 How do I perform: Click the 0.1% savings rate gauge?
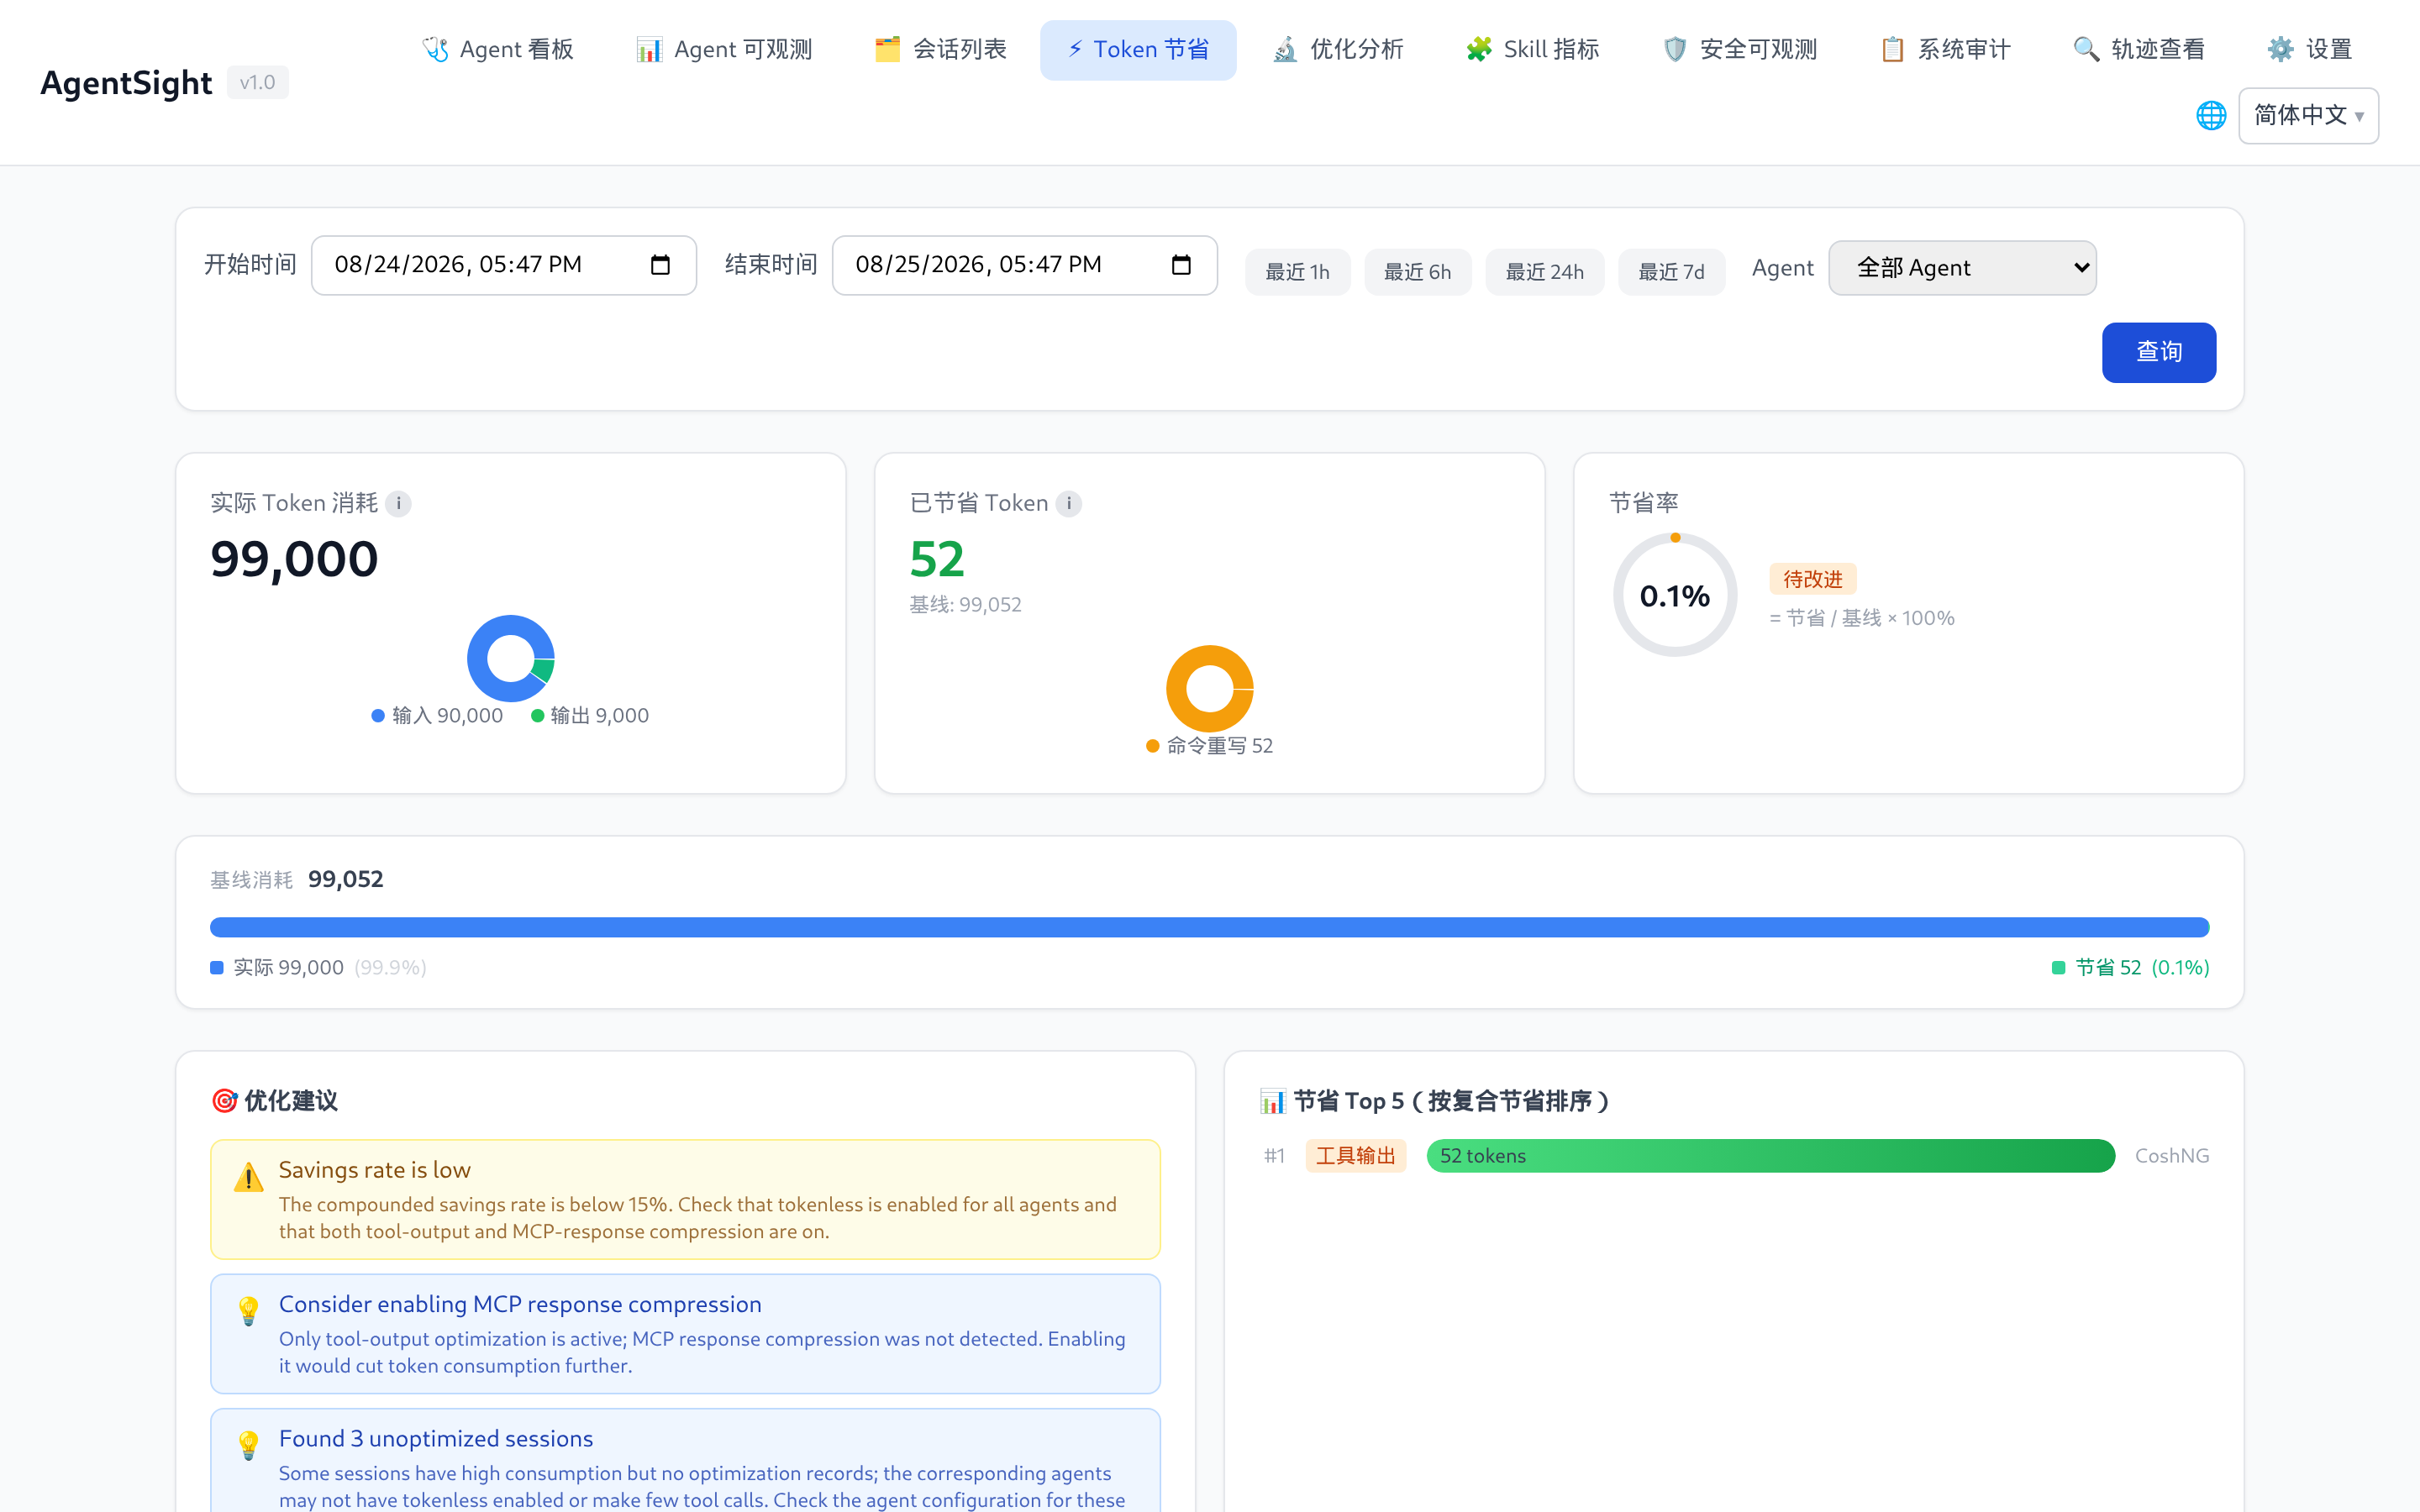(x=1675, y=595)
